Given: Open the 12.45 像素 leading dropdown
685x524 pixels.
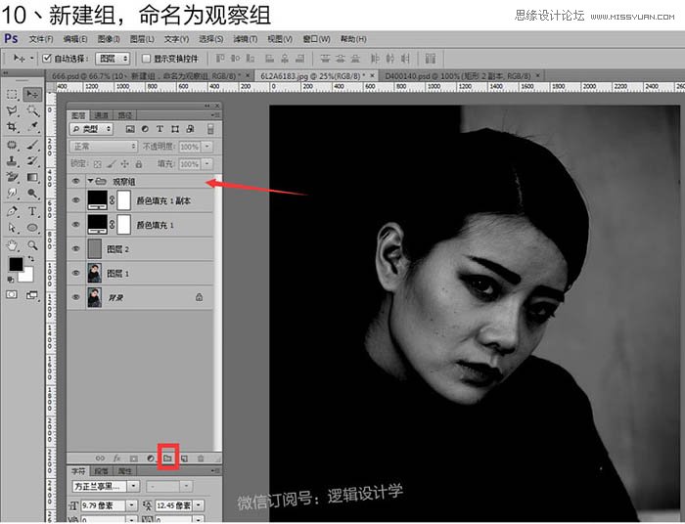Looking at the screenshot, I should [x=199, y=505].
